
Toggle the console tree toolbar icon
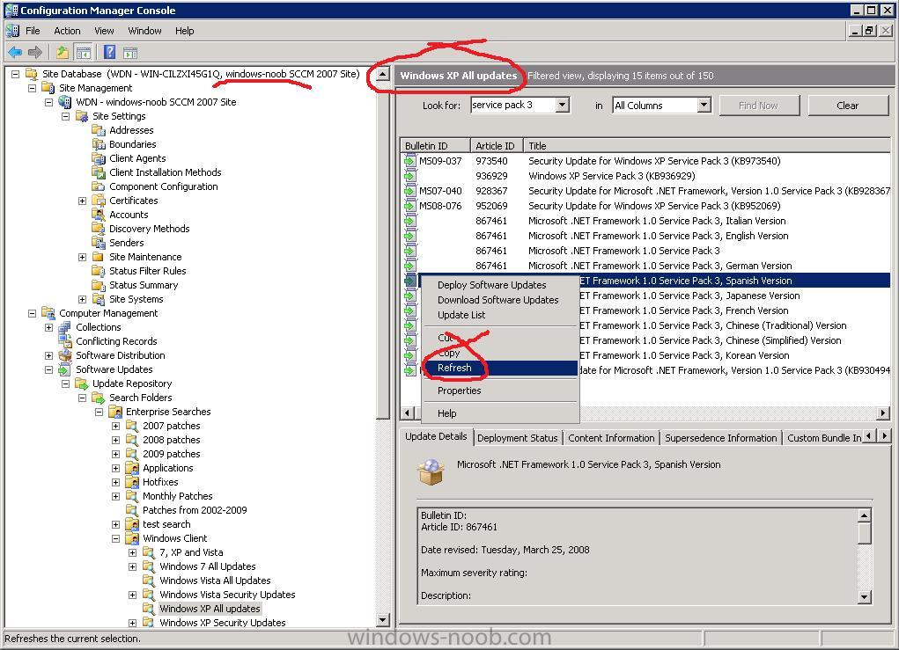point(84,53)
